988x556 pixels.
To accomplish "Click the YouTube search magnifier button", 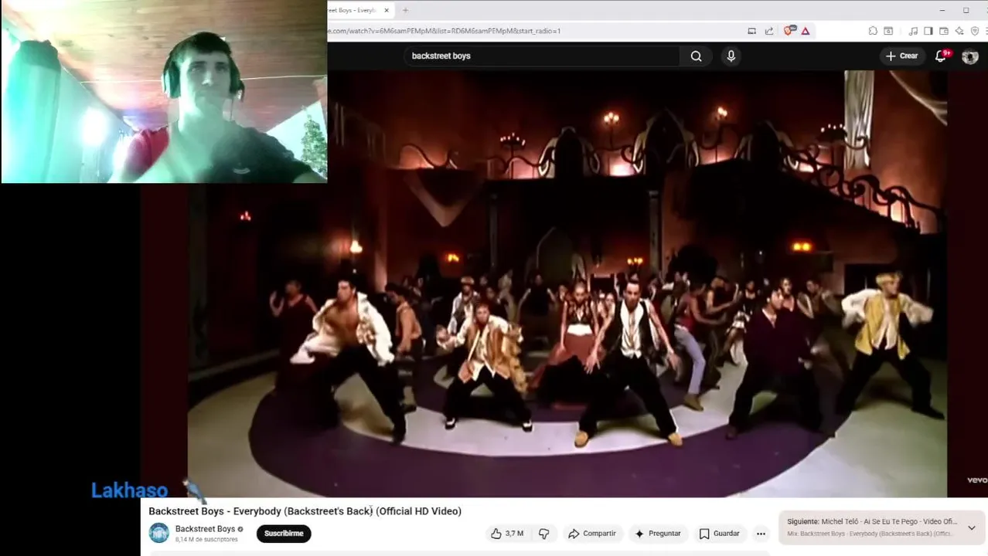I will point(696,56).
